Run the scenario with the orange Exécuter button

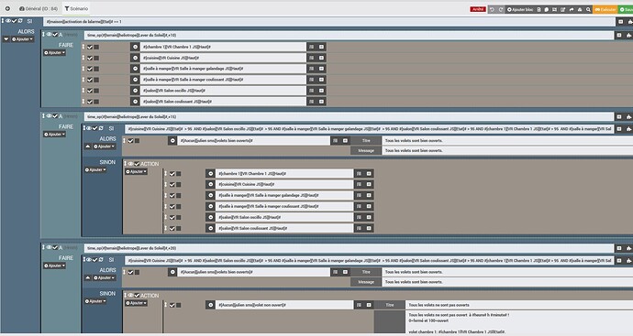coord(605,9)
